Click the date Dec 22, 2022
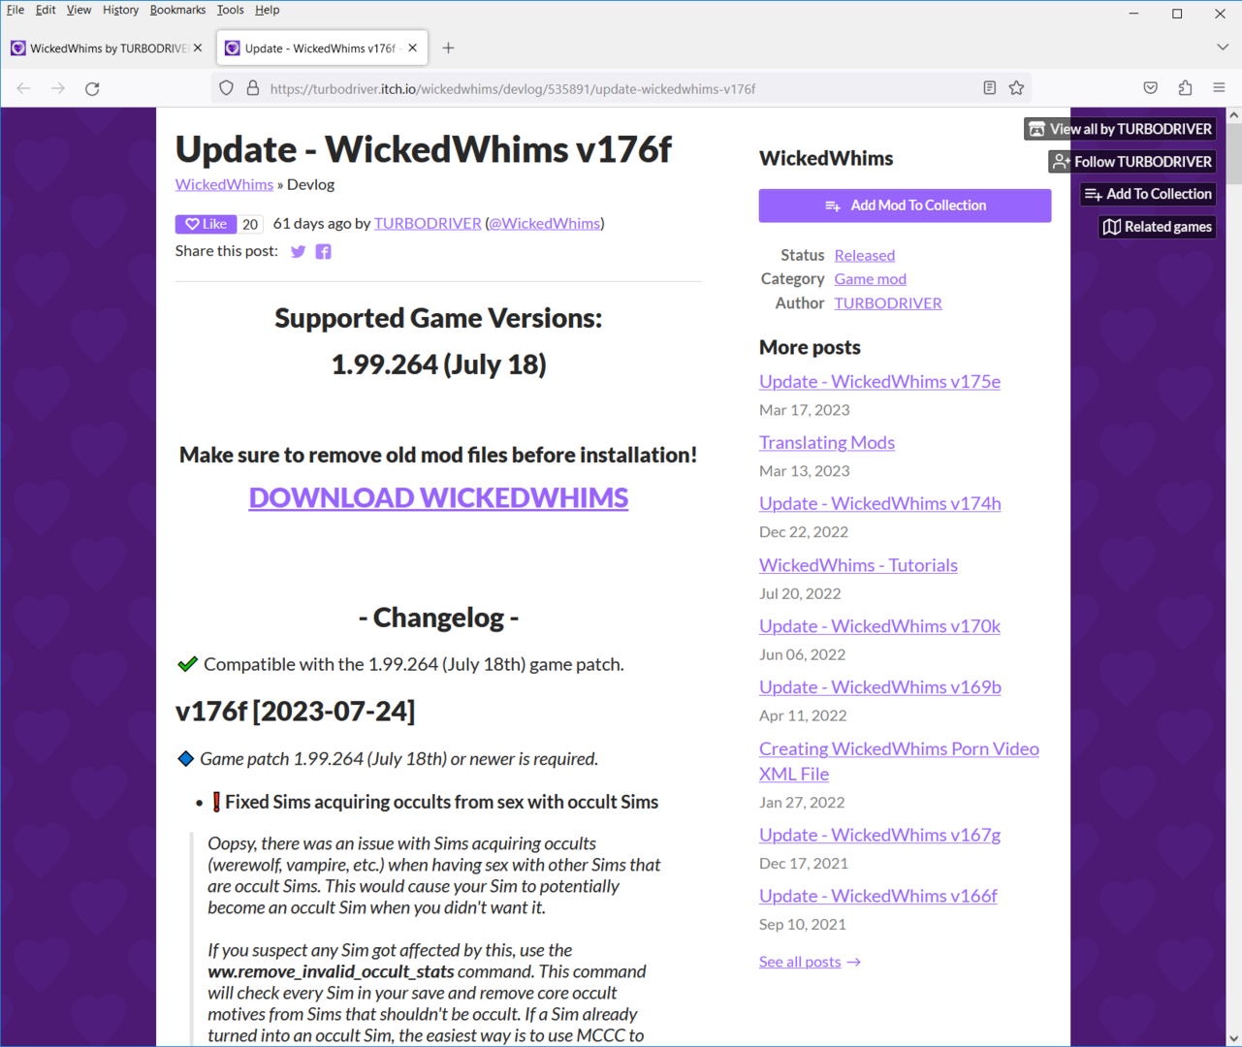 [804, 532]
